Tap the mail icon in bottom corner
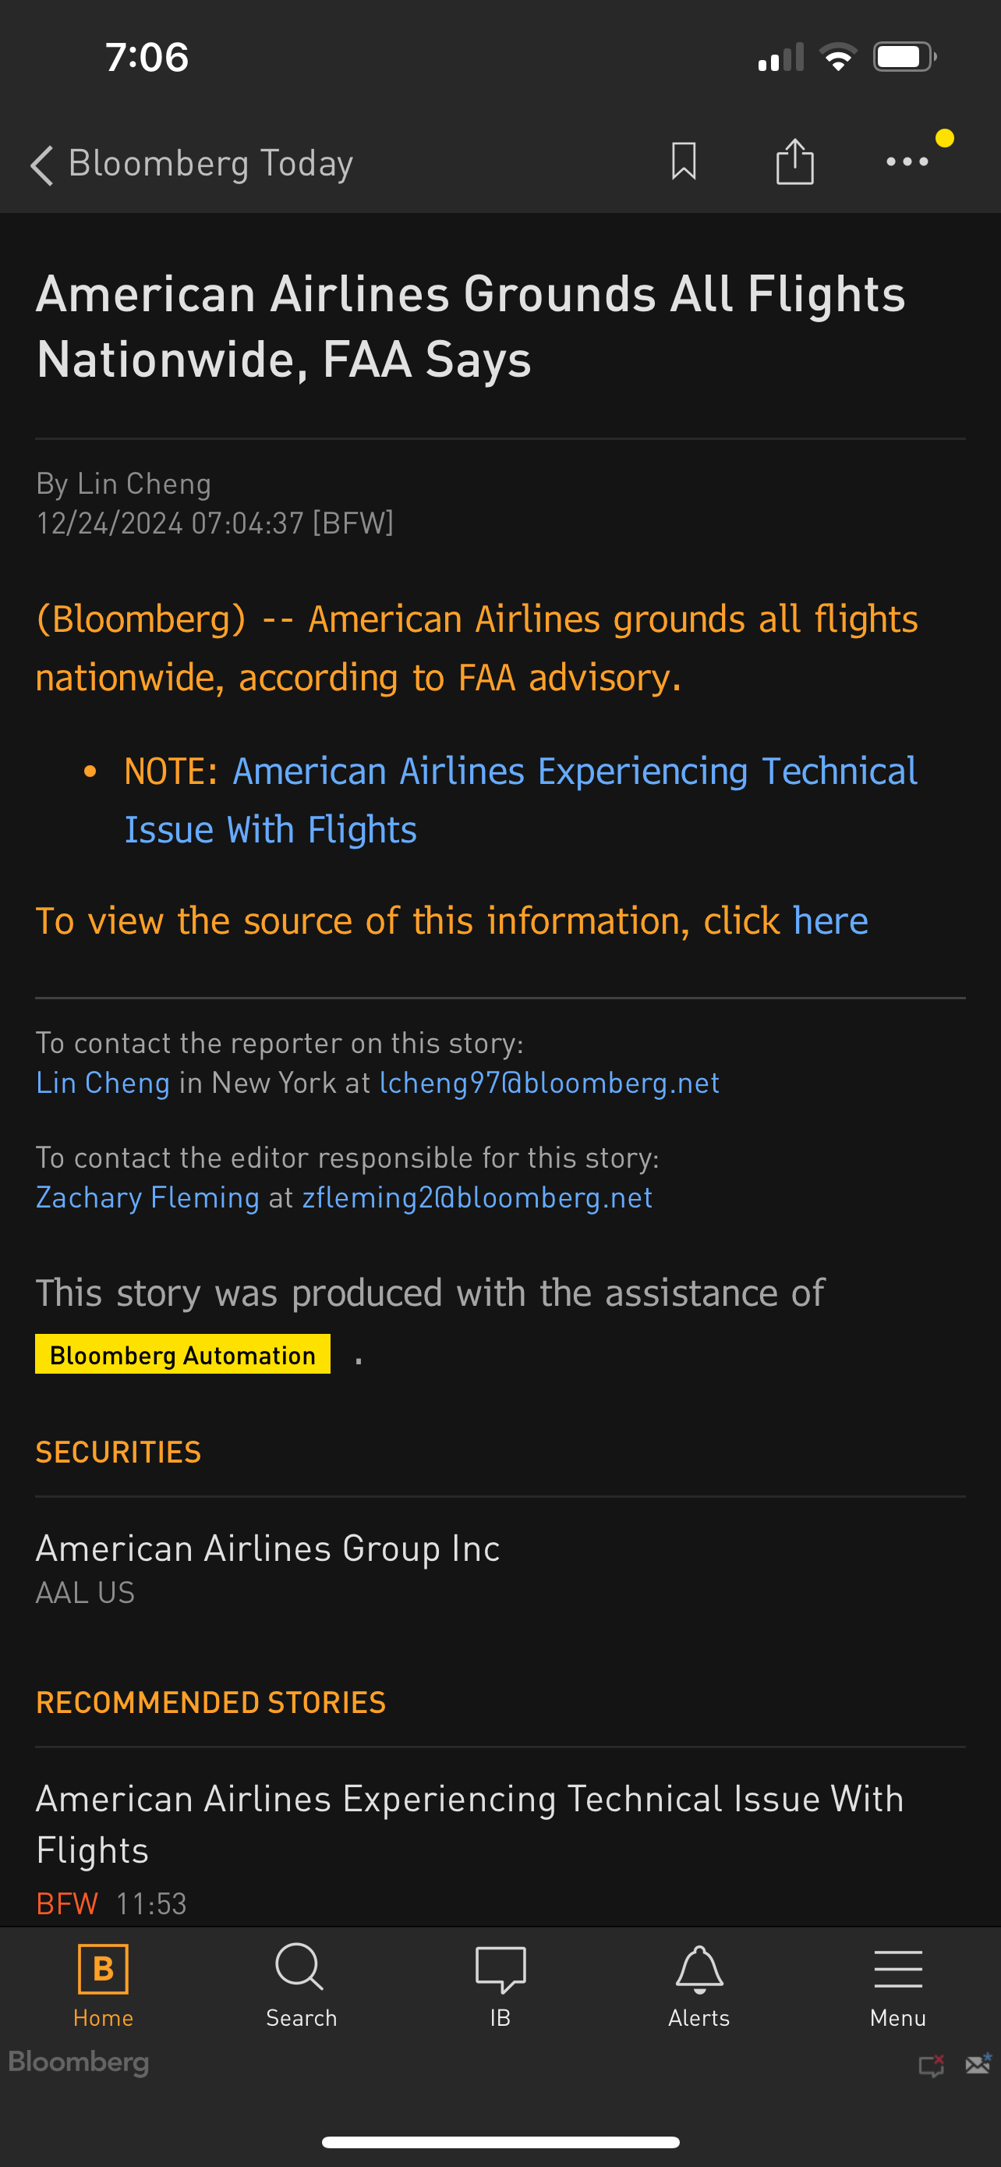 tap(978, 2063)
